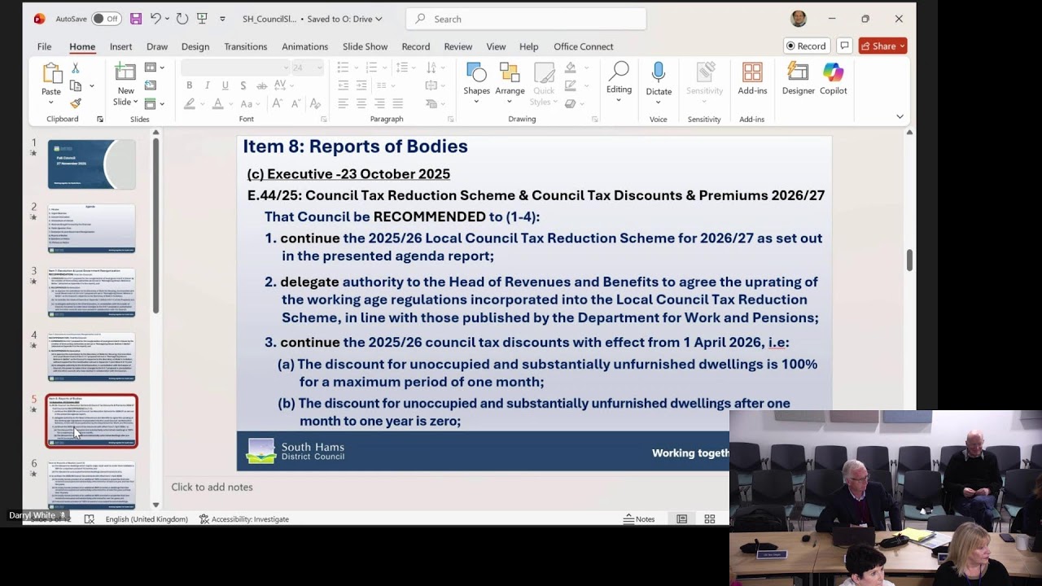This screenshot has width=1042, height=586.
Task: Click the Cut scissors icon
Action: (76, 68)
